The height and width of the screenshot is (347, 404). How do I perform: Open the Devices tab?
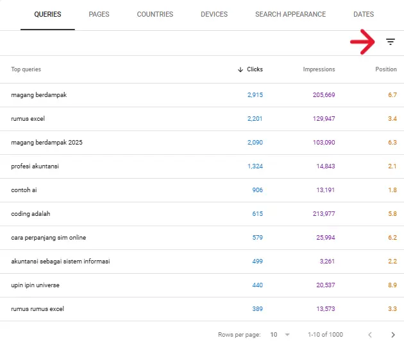pos(214,14)
